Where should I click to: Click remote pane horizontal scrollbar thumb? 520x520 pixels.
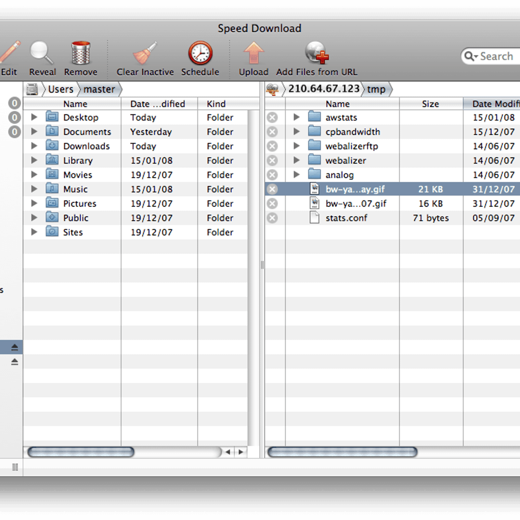point(342,452)
